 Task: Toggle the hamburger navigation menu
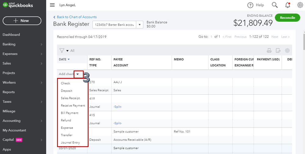[52, 5]
